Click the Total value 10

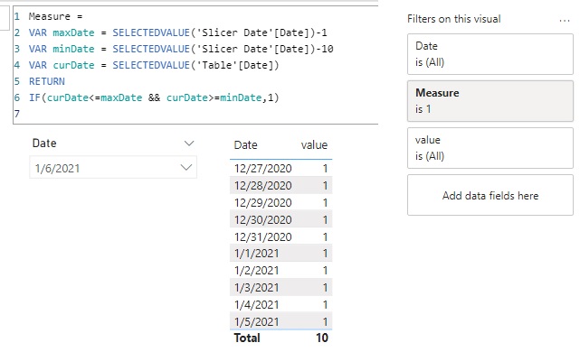[x=322, y=338]
